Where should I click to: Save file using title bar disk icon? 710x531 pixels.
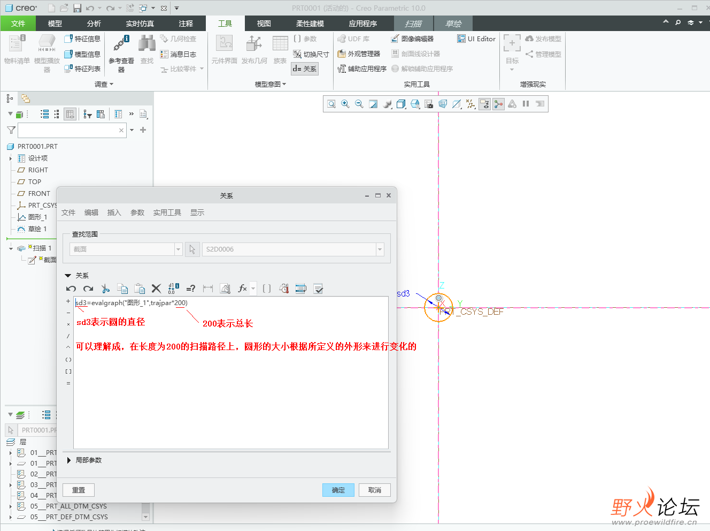pyautogui.click(x=77, y=8)
